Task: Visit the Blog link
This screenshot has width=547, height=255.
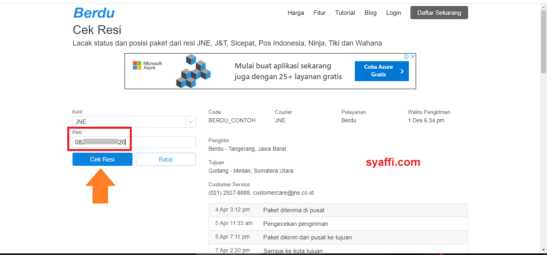Action: [x=371, y=13]
